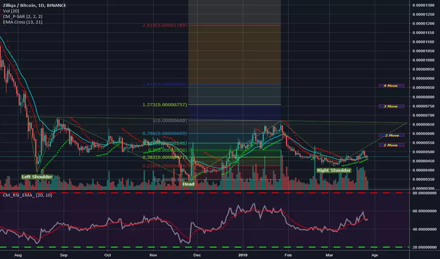Click the Dec label on the time axis

[x=197, y=255]
